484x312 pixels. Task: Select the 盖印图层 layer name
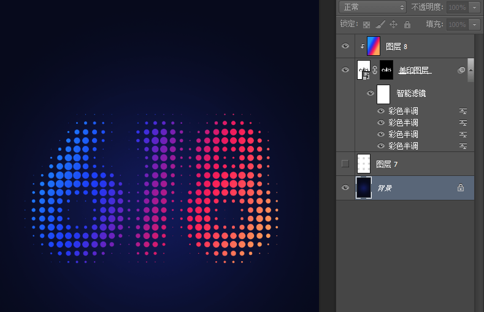415,70
